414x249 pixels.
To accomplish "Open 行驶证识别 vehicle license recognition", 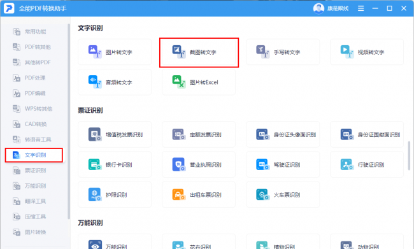I will tap(367, 164).
